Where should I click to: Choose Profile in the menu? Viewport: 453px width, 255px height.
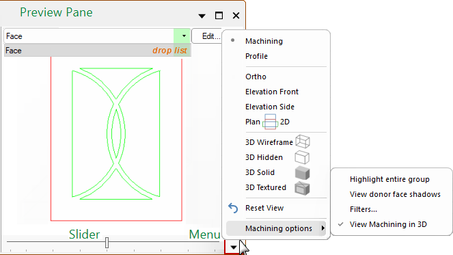(256, 56)
